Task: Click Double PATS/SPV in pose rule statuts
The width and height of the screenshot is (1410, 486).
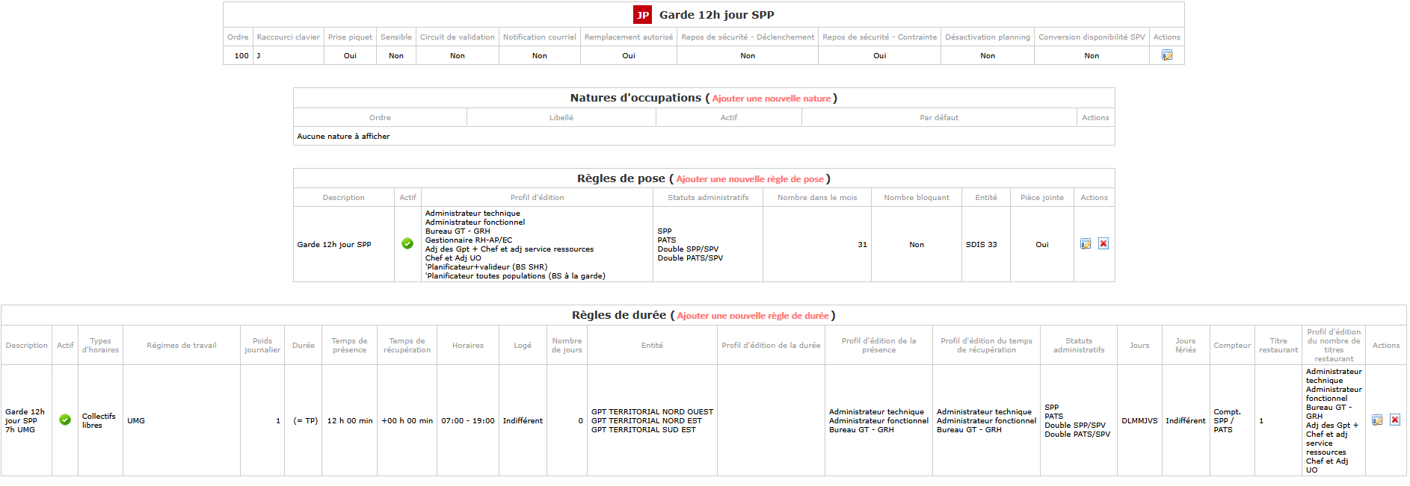Action: pyautogui.click(x=690, y=258)
